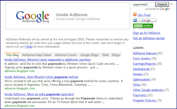Image resolution: width=177 pixels, height=109 pixels.
Task: Open the Newbie label
Action: point(138,74)
